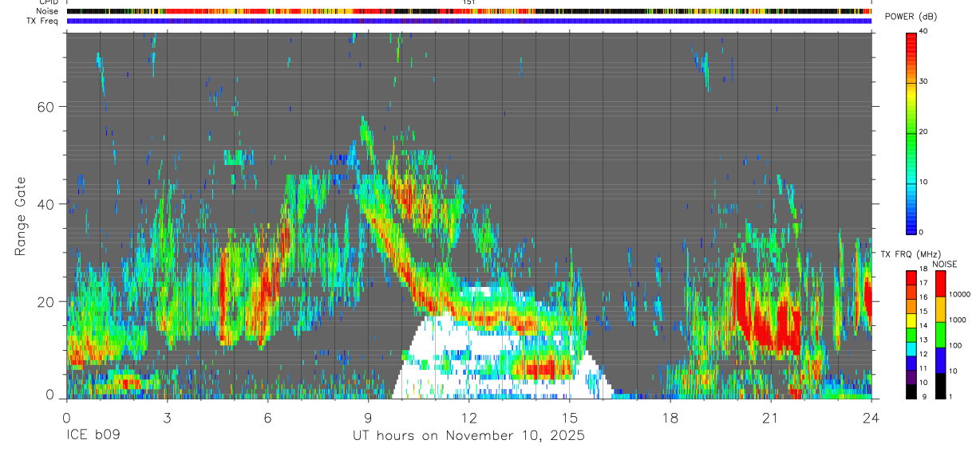The height and width of the screenshot is (452, 980).
Task: Click the 10000 label on the noise scale
Action: [x=959, y=295]
